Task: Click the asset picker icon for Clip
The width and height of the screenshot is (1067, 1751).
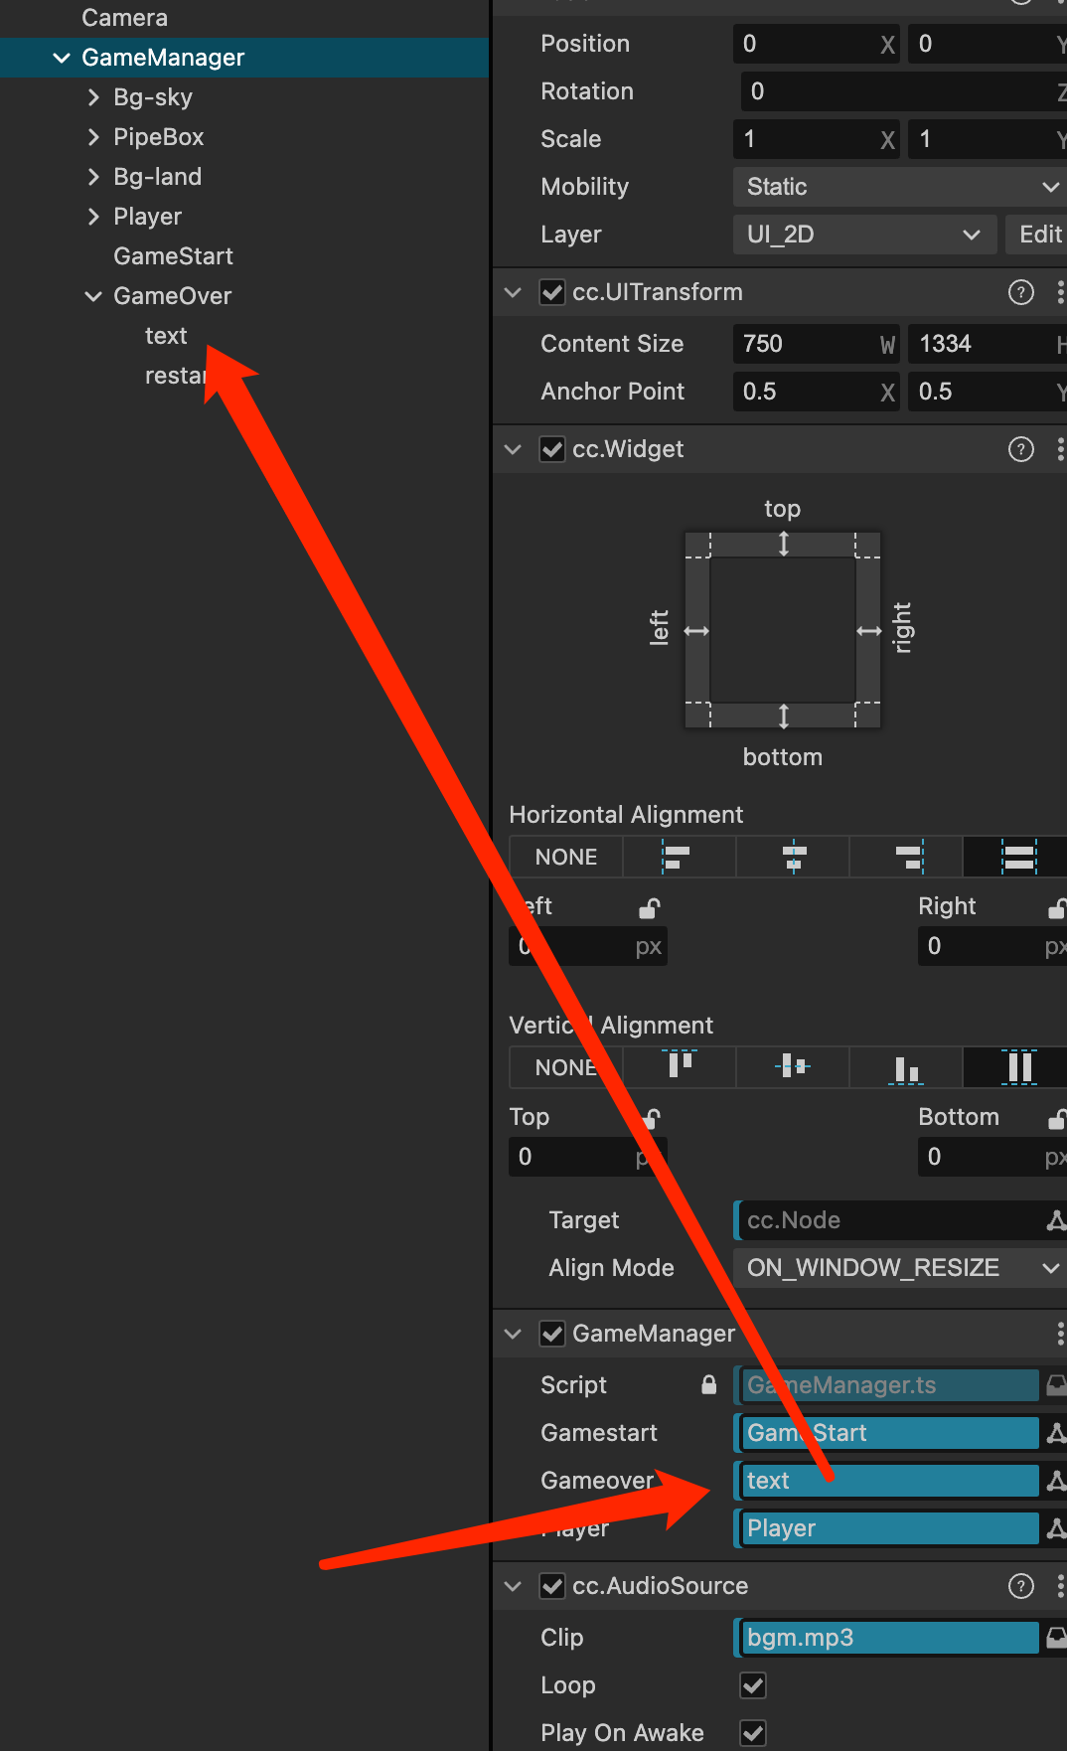Action: (1056, 1638)
